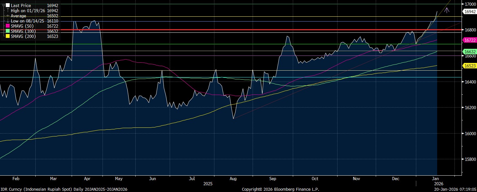The width and height of the screenshot is (477, 192).
Task: Click the thick red horizontal line at 16800
Action: pyautogui.click(x=225, y=30)
